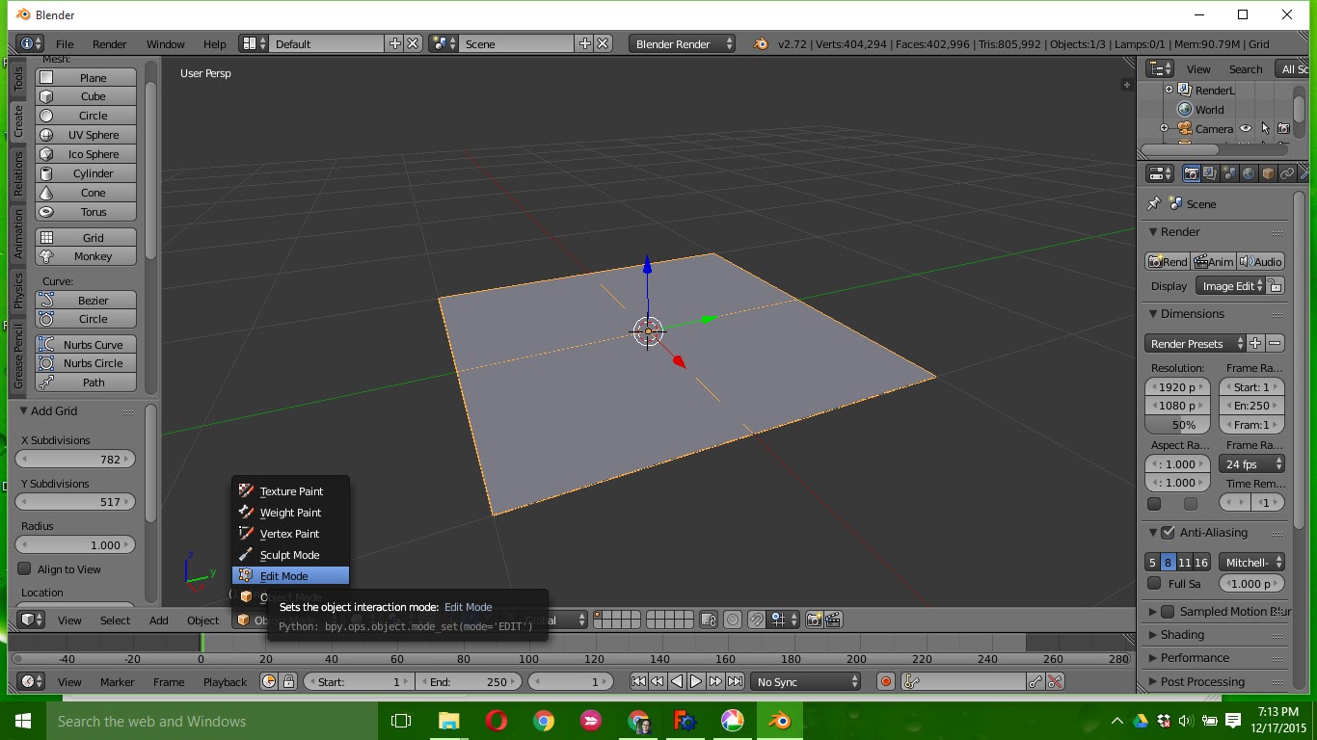Click the Cylinder mesh icon button

46,173
